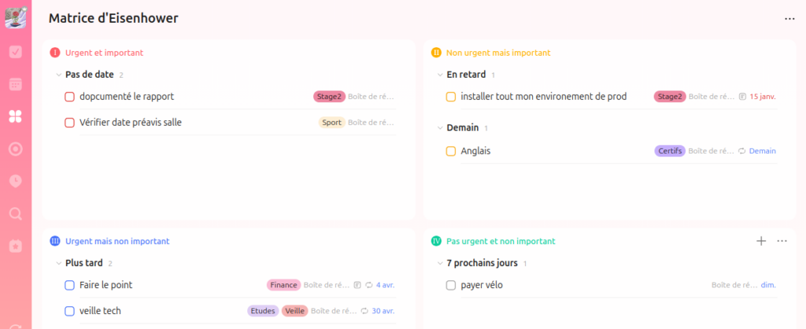
Task: Collapse the "Pas de date" group
Action: tap(58, 75)
